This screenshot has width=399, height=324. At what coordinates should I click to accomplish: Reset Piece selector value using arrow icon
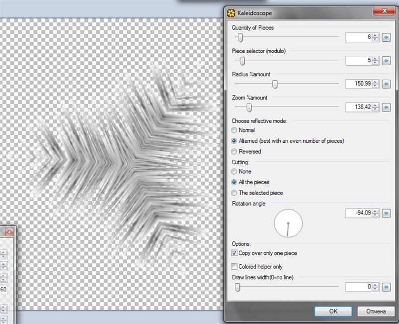(386, 61)
